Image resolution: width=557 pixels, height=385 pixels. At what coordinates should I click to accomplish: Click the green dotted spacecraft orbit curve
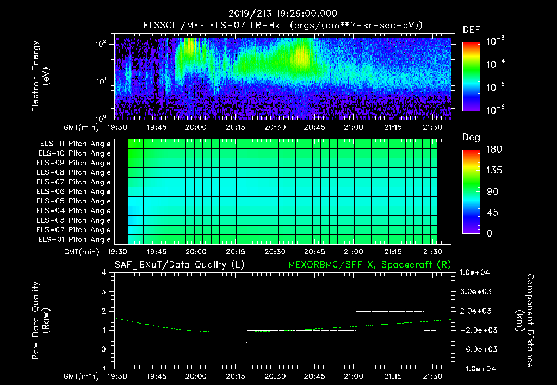283,330
